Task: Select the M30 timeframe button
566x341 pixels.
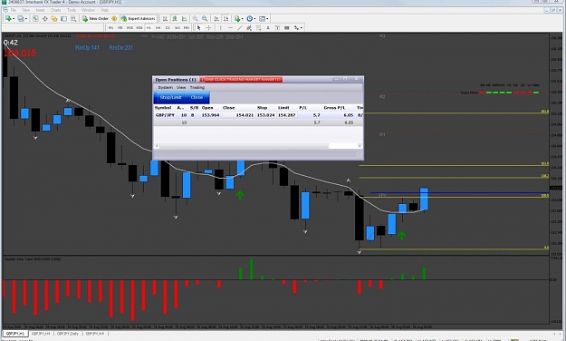Action: tap(139, 27)
